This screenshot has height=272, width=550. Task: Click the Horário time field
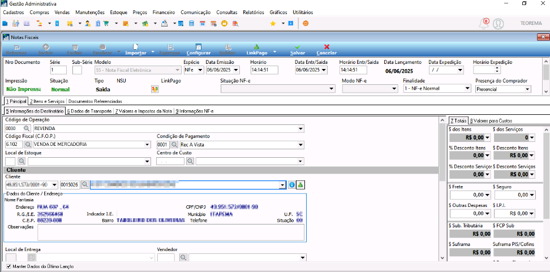click(264, 70)
